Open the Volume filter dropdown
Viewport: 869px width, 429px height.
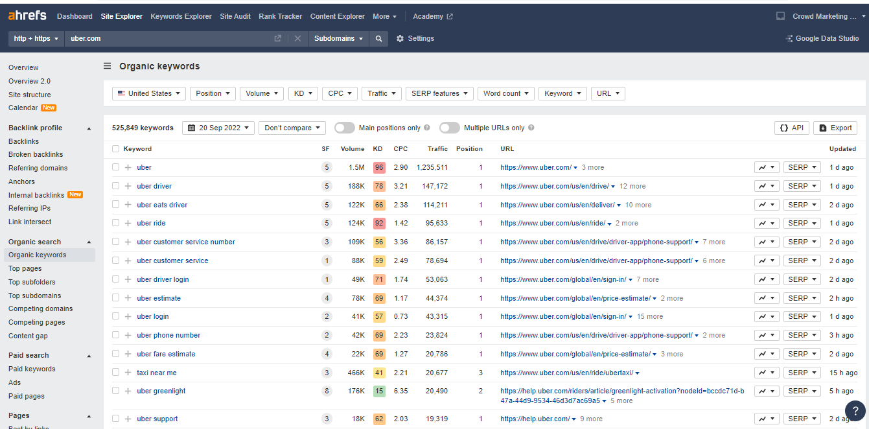262,93
